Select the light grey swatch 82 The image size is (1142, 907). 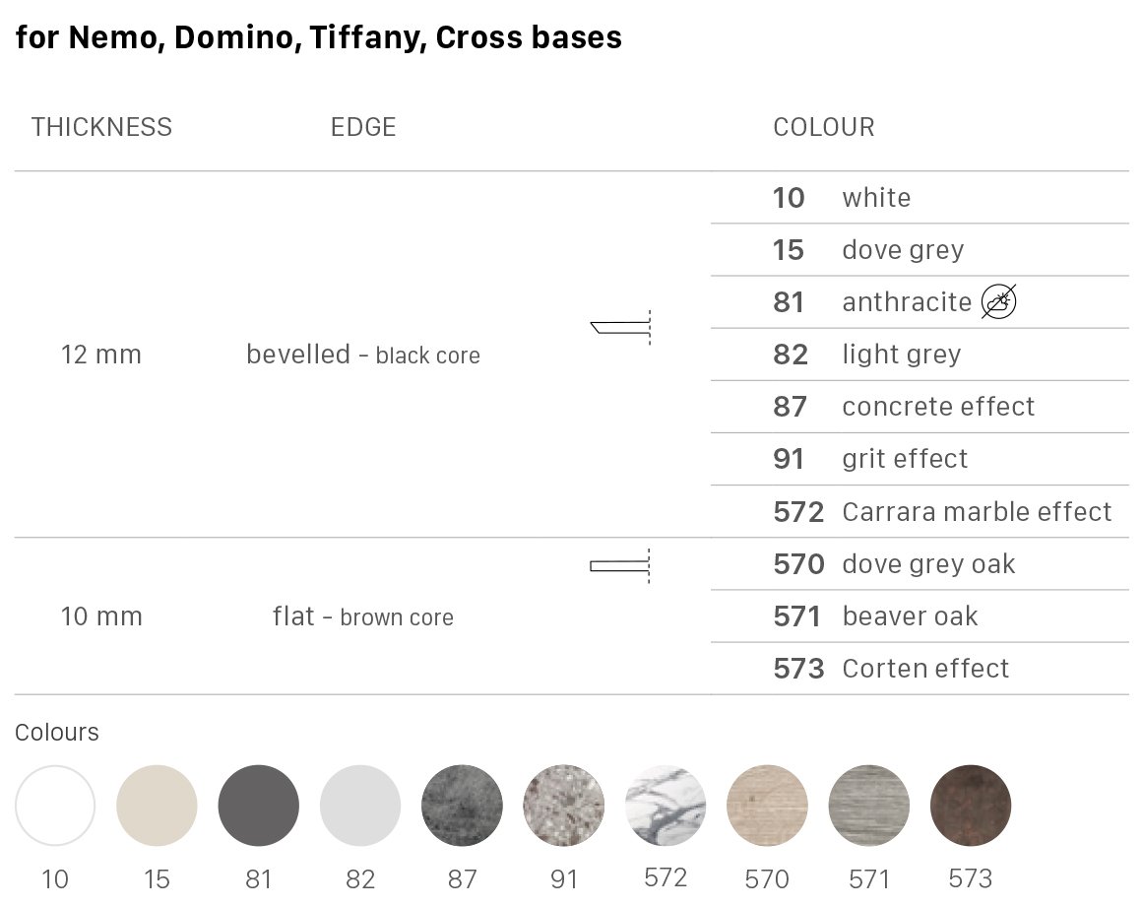coord(360,806)
